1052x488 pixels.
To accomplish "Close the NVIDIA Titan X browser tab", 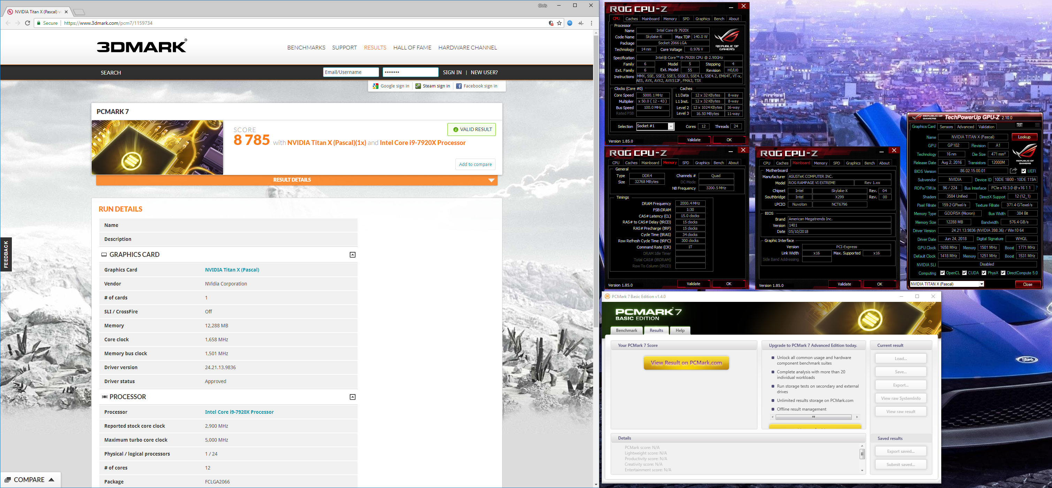I will pos(66,12).
